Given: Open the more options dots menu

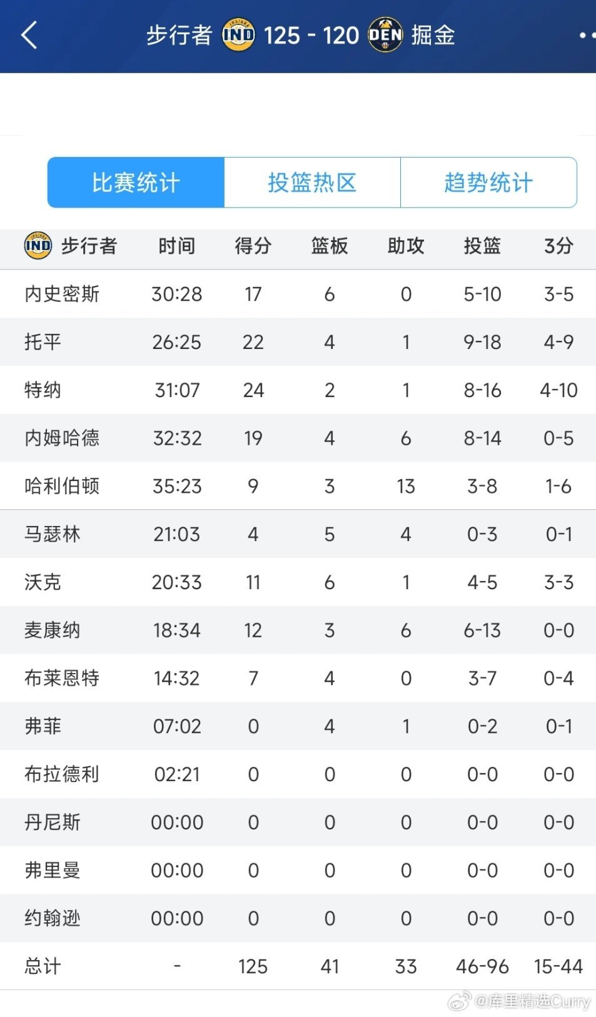Looking at the screenshot, I should coord(587,36).
